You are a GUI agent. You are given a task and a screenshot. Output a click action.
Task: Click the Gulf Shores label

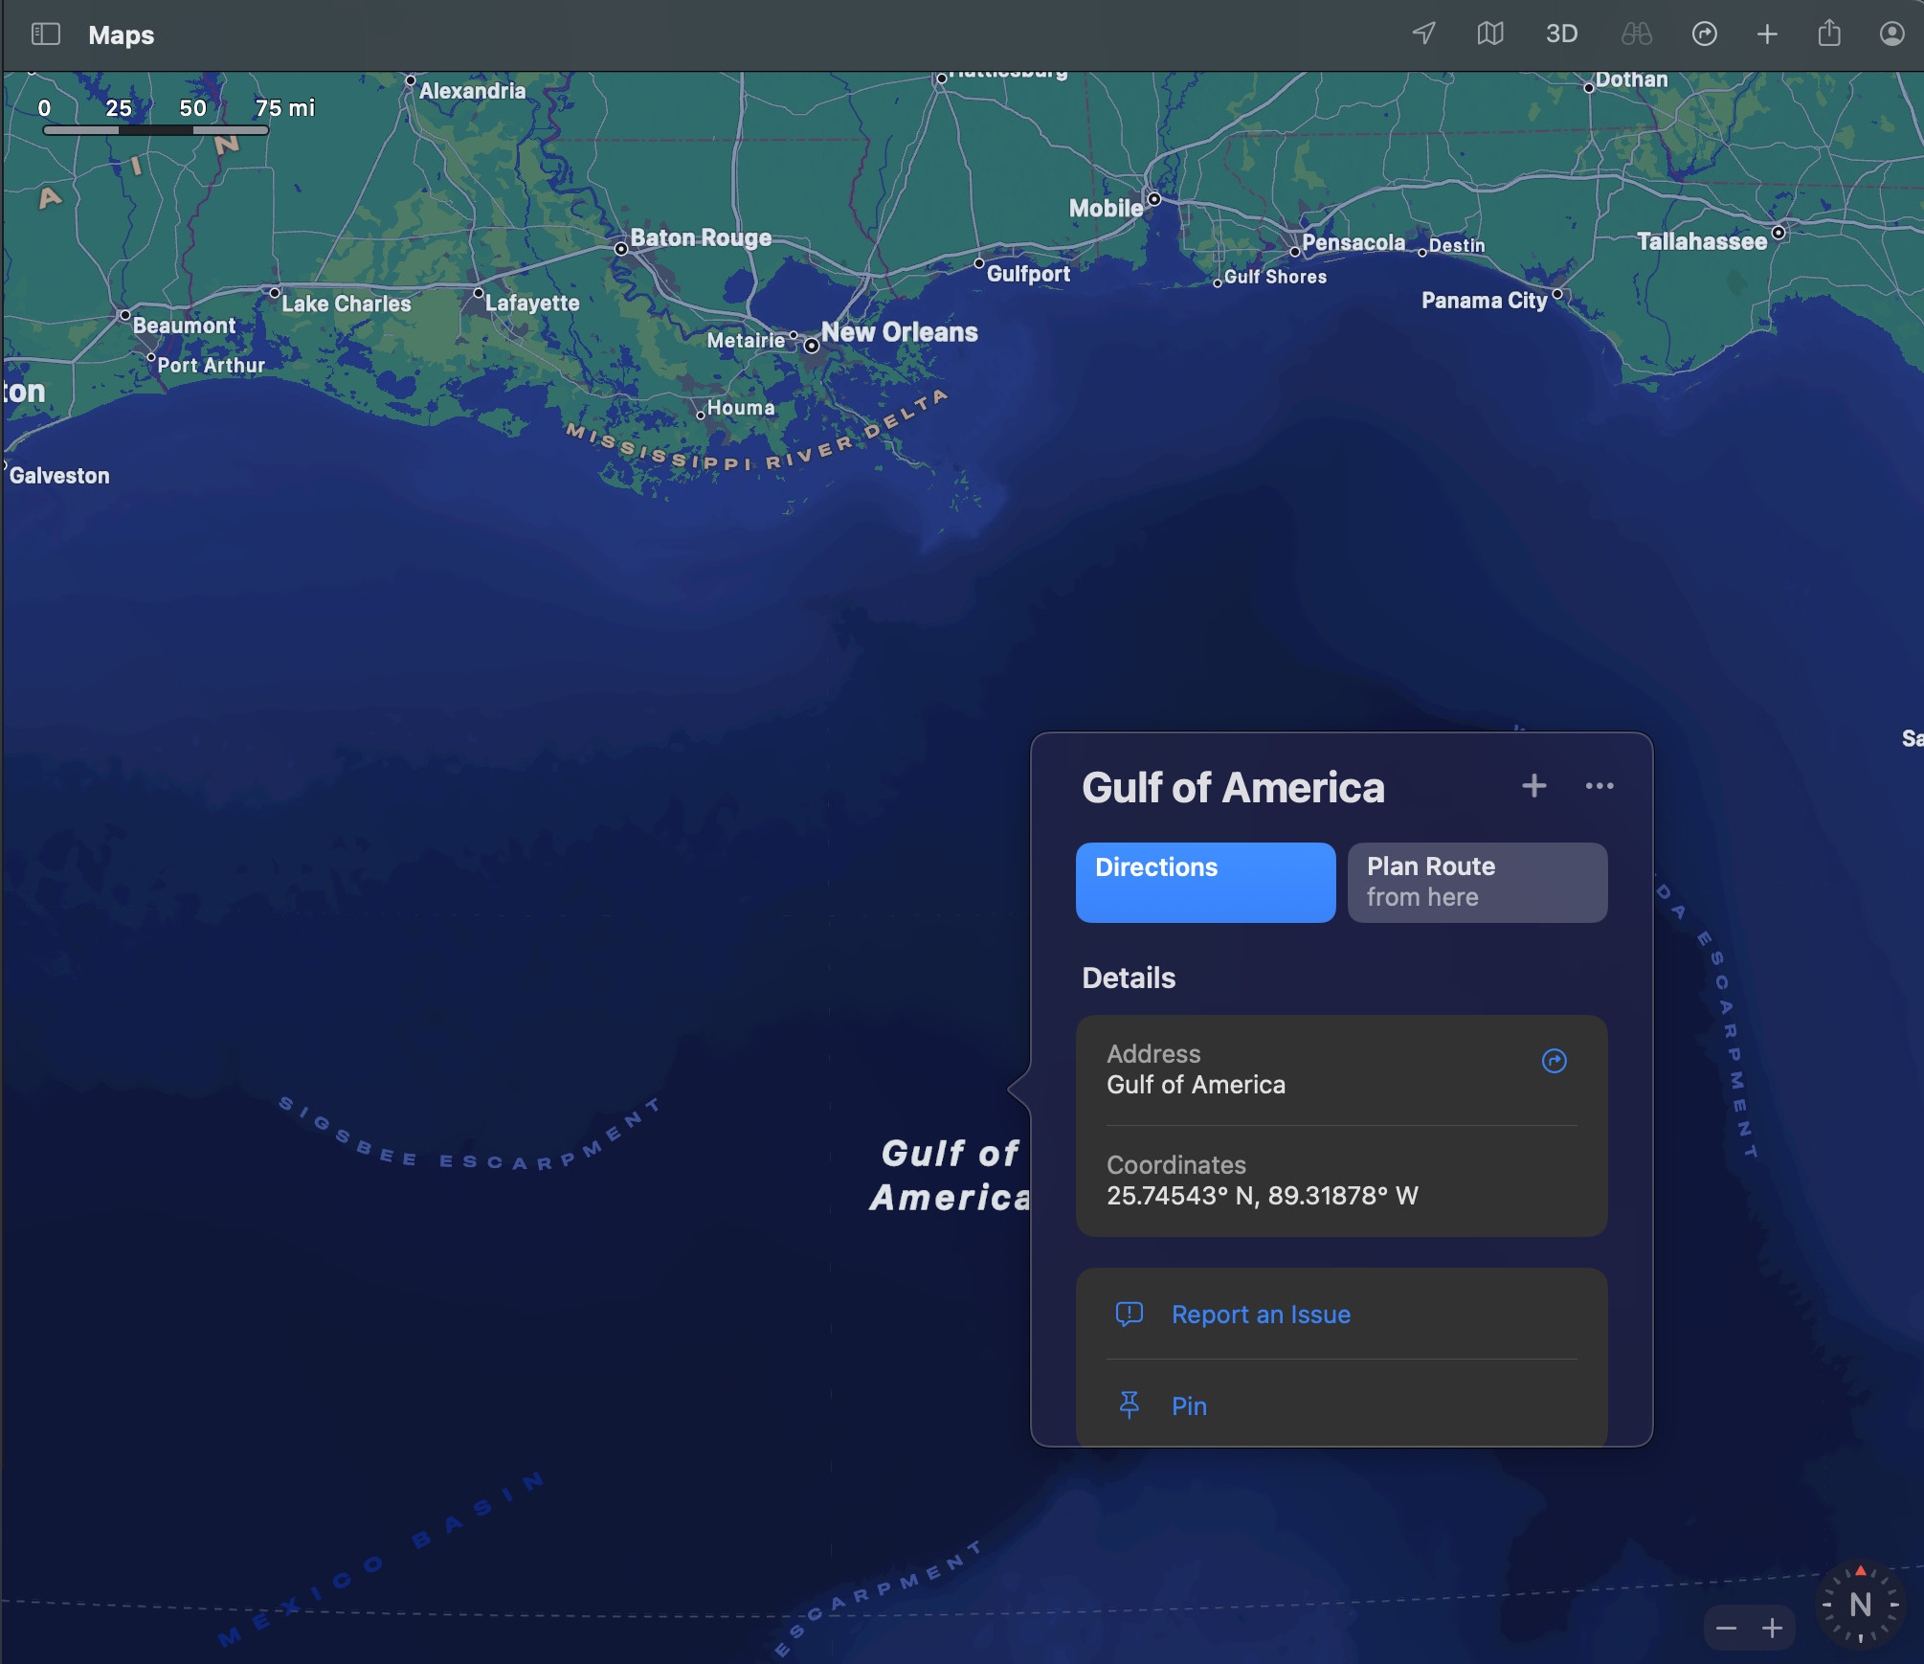coord(1275,277)
